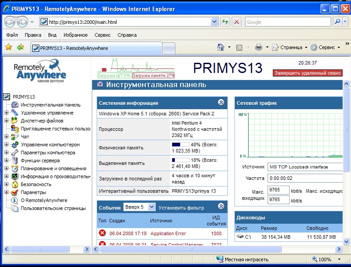Click the Forward navigation arrow
Image resolution: width=351 pixels, height=267 pixels.
coord(22,22)
